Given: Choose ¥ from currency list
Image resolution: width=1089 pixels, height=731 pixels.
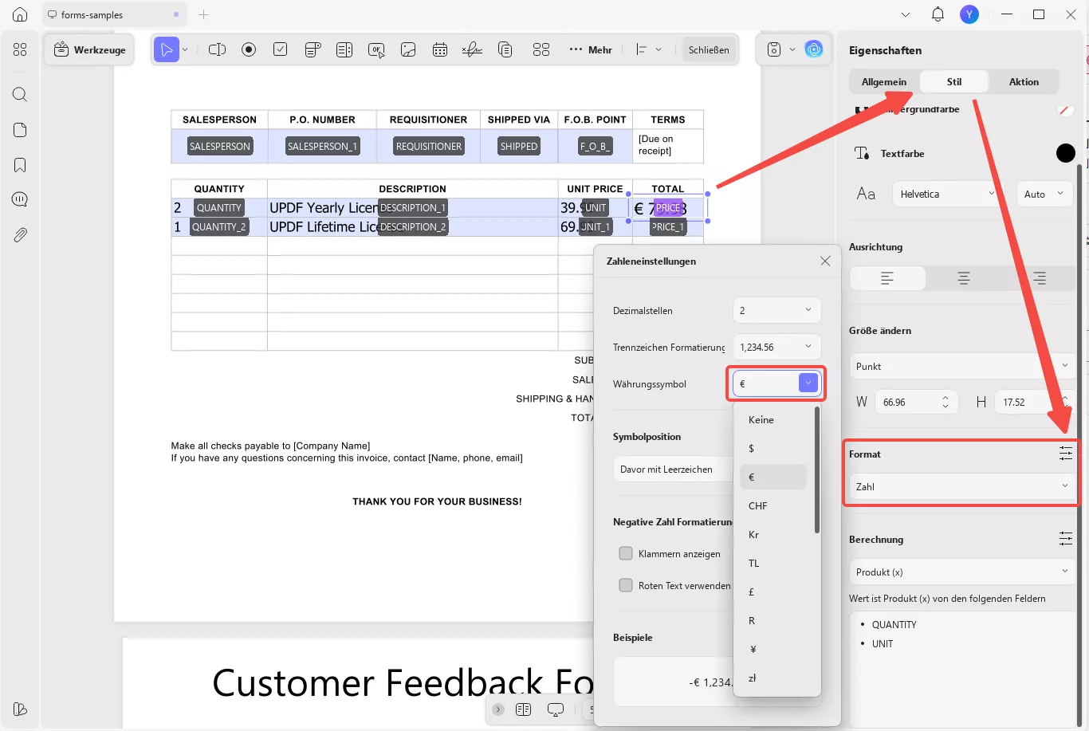Looking at the screenshot, I should 773,649.
